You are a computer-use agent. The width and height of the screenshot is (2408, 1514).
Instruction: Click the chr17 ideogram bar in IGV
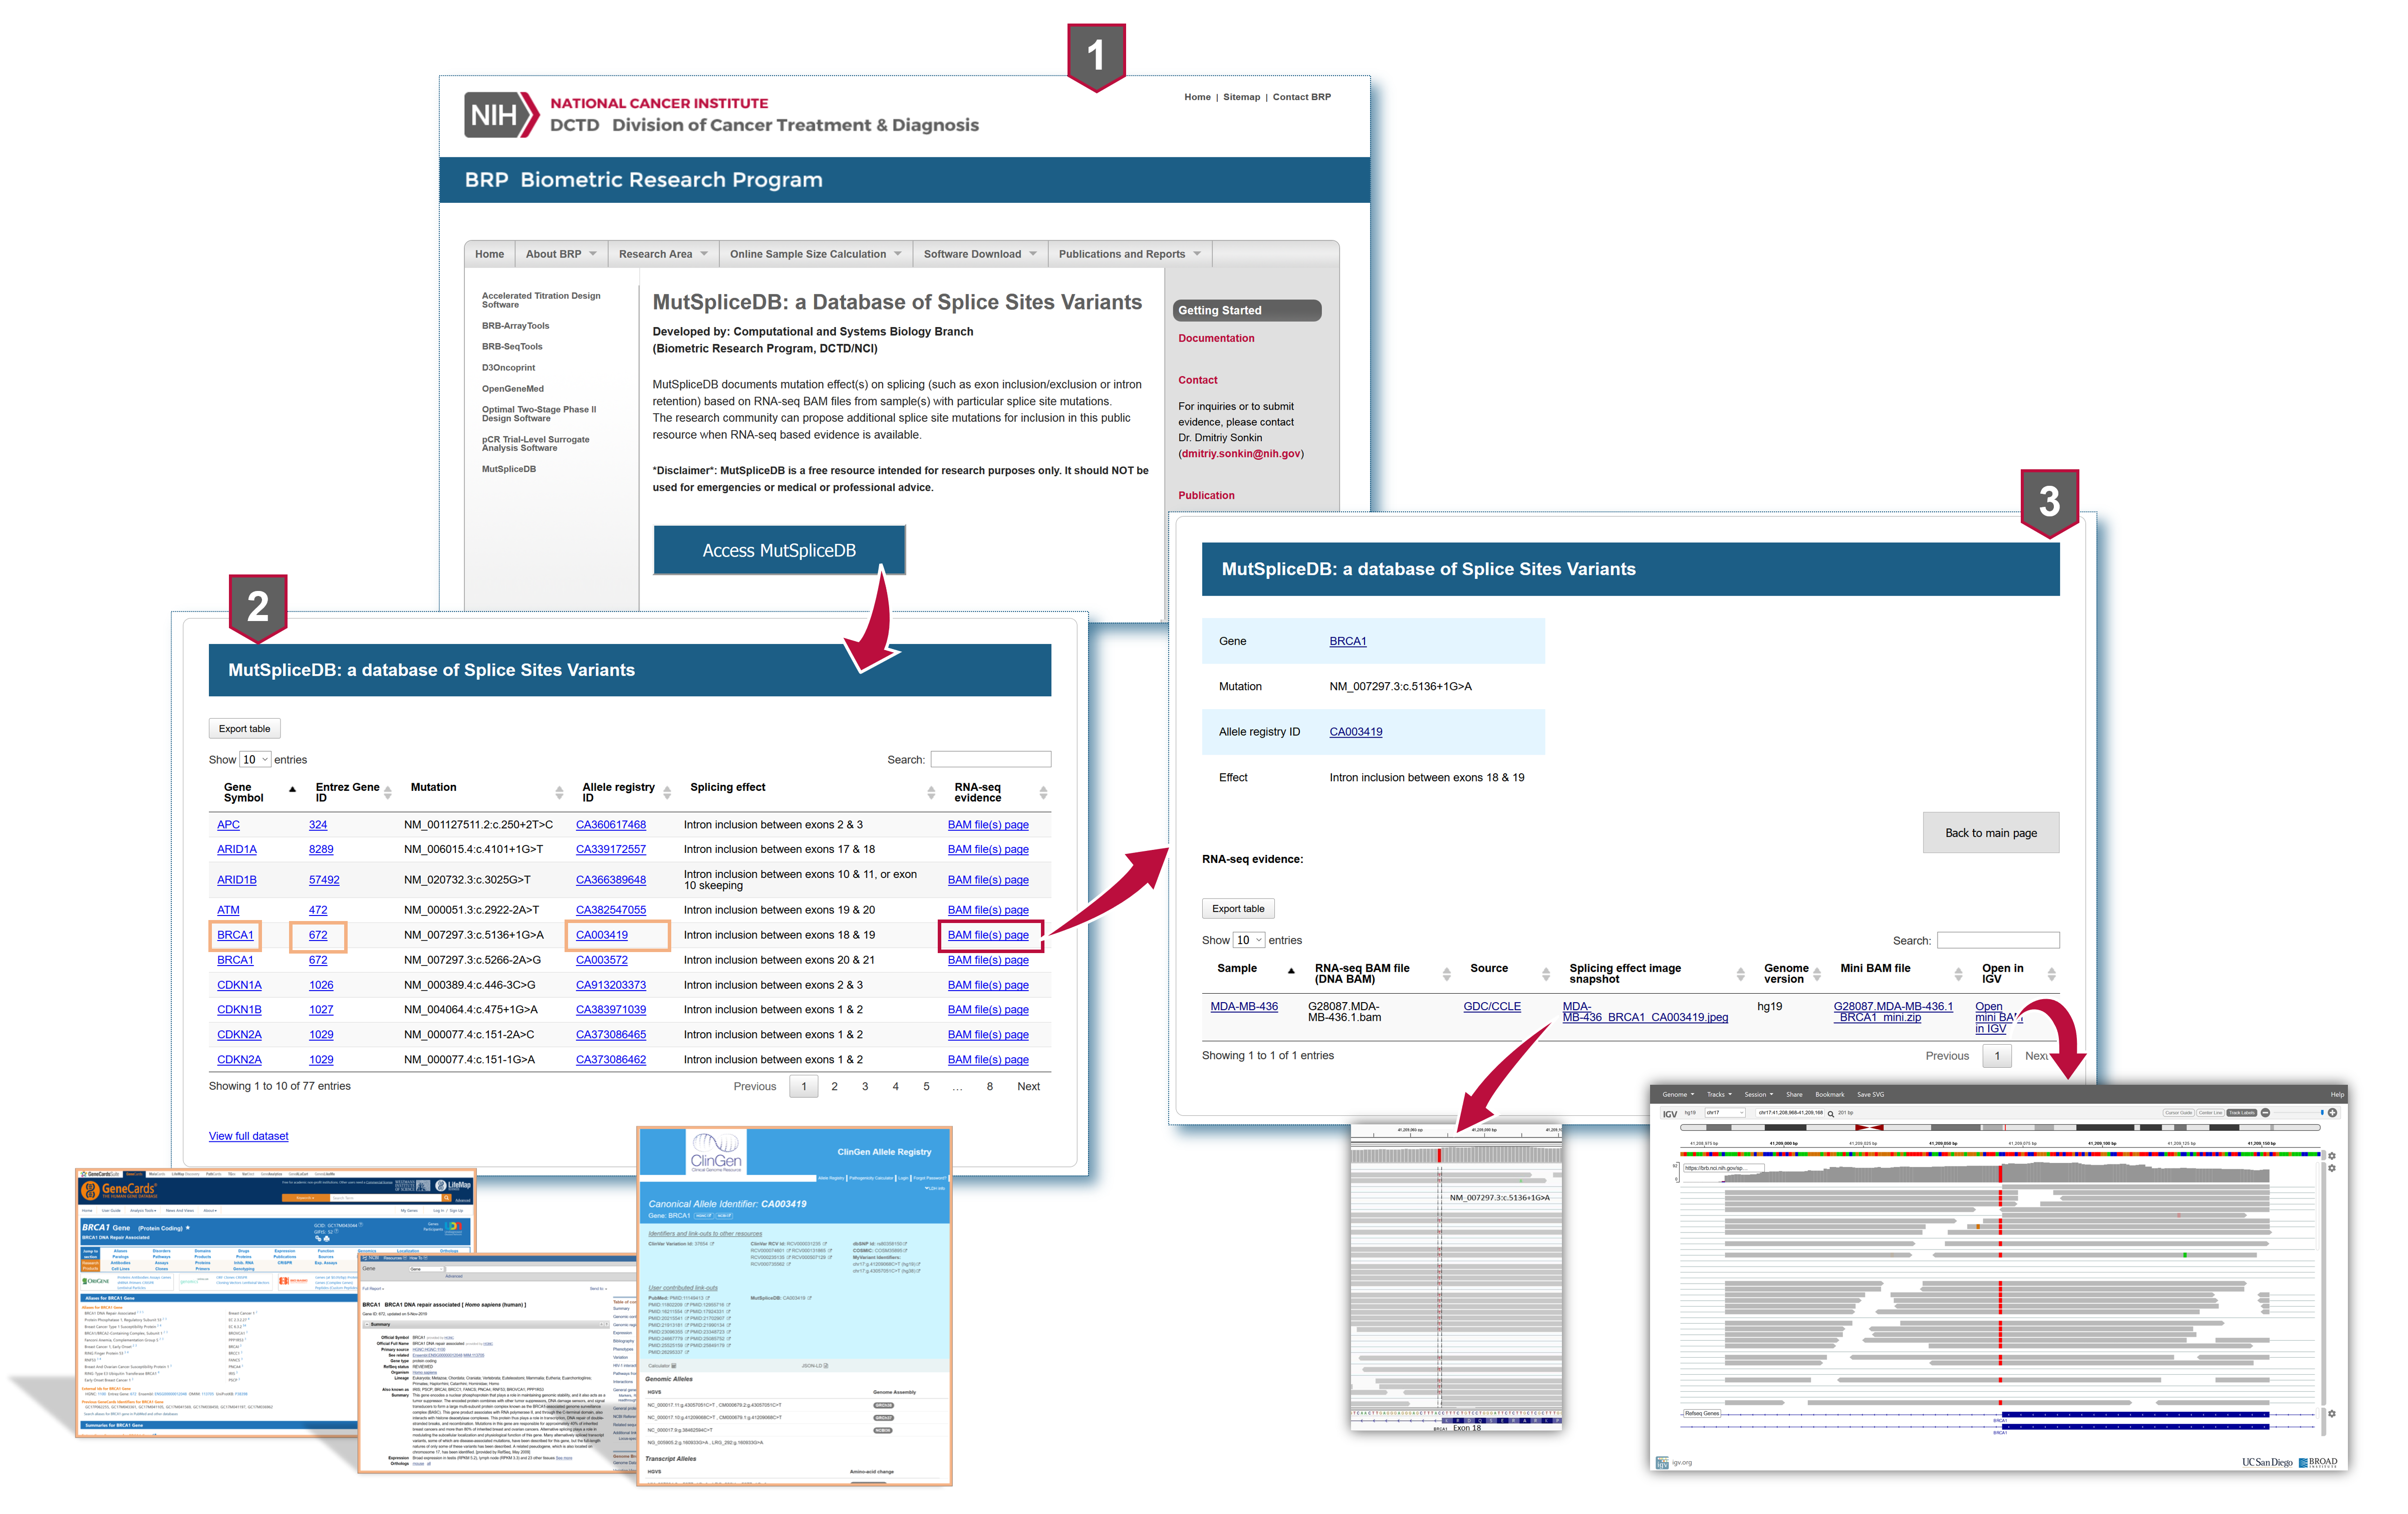[x=2000, y=1128]
